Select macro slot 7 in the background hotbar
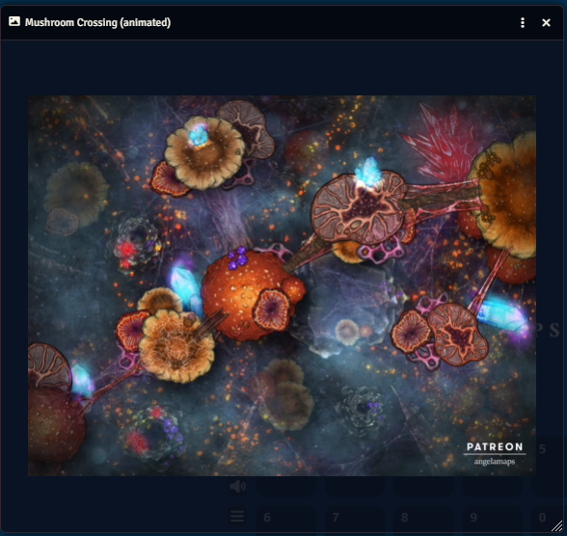Image resolution: width=567 pixels, height=536 pixels. coord(355,521)
